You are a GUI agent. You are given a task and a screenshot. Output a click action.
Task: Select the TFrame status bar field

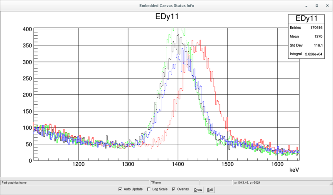click(175, 182)
